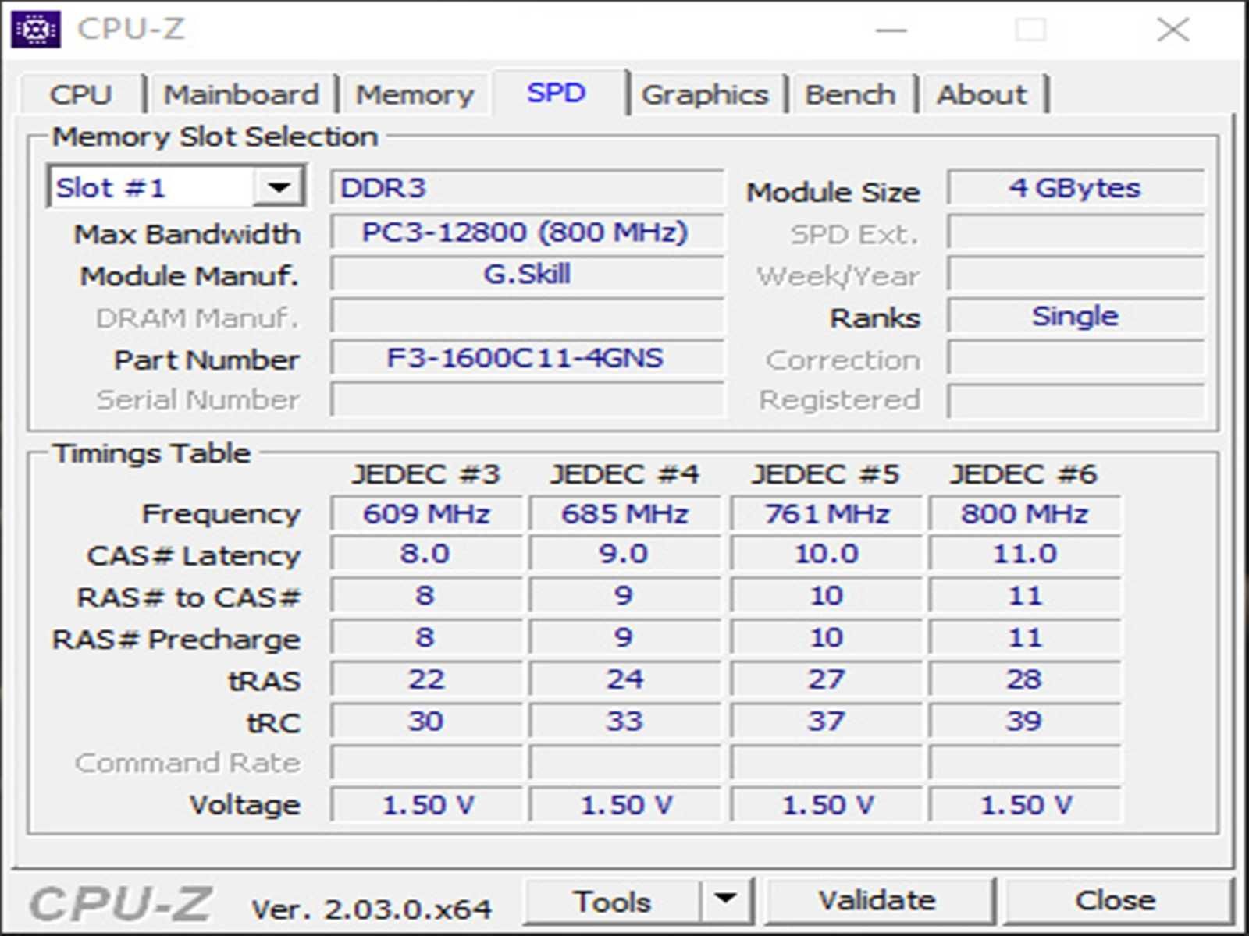Click the empty Week/Year field
The image size is (1249, 936).
pos(1076,274)
